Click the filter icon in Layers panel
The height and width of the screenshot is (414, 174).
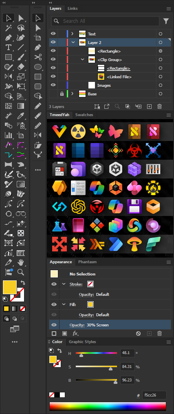click(x=166, y=21)
